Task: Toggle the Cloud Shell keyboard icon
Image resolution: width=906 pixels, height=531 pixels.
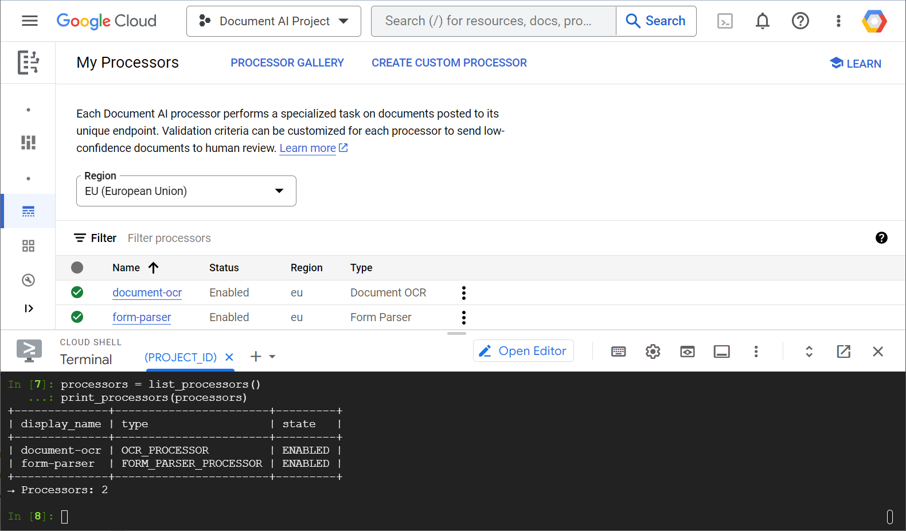Action: coord(618,352)
